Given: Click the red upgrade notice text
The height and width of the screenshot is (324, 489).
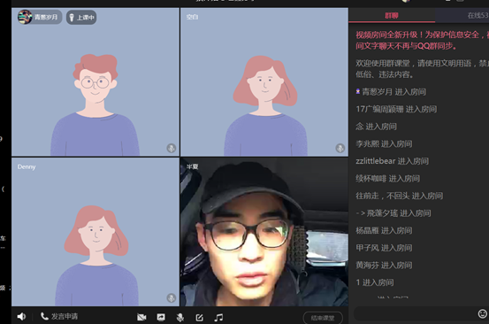Looking at the screenshot, I should pyautogui.click(x=423, y=40).
